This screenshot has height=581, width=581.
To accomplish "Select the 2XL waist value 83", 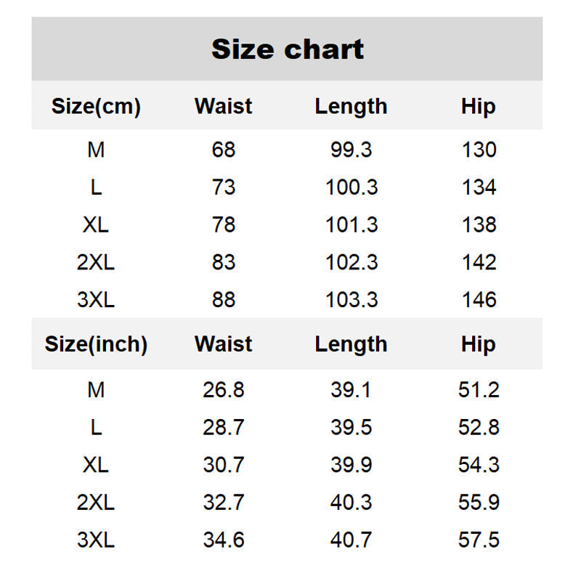I will coord(224,262).
